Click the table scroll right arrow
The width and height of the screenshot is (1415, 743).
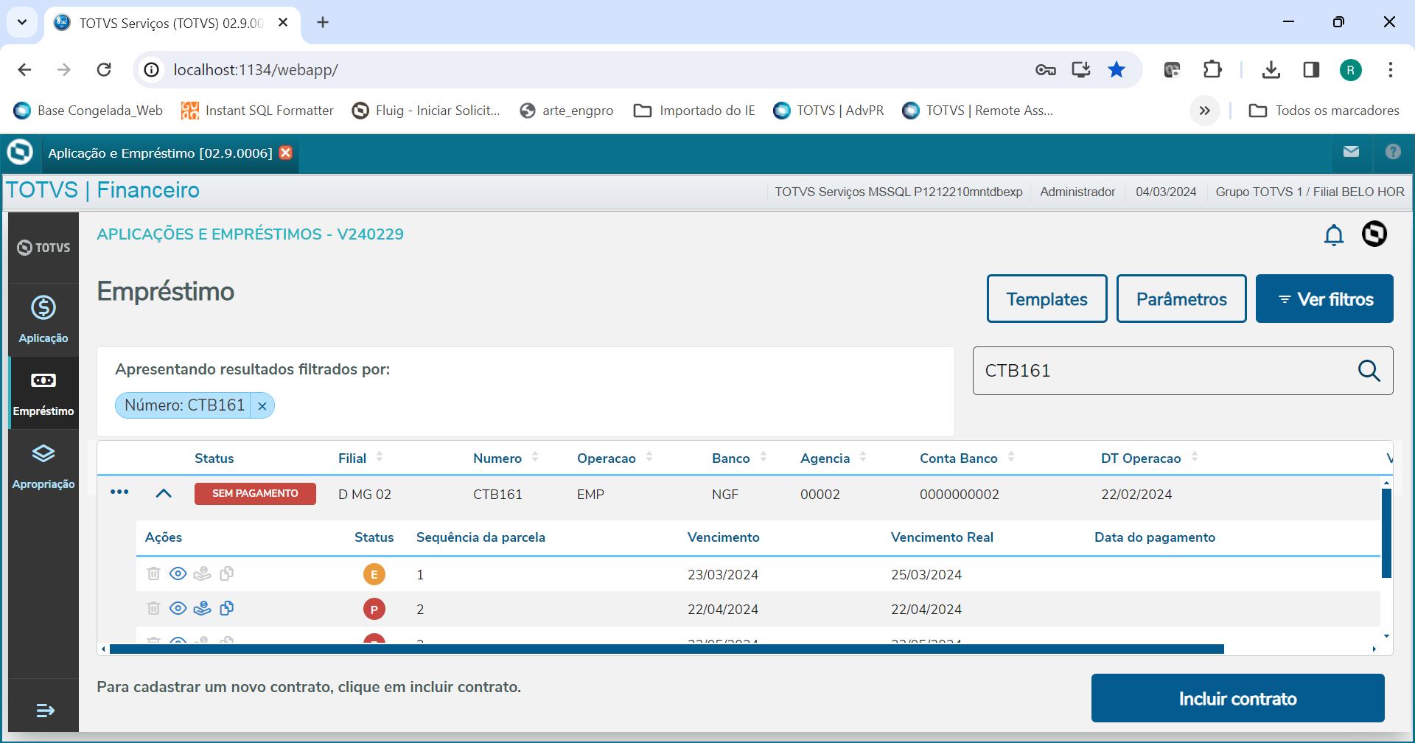pos(1374,649)
